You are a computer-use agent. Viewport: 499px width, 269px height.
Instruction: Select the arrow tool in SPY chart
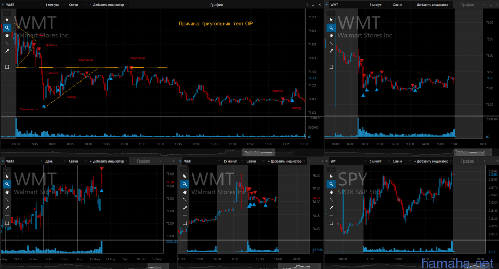tap(331, 207)
